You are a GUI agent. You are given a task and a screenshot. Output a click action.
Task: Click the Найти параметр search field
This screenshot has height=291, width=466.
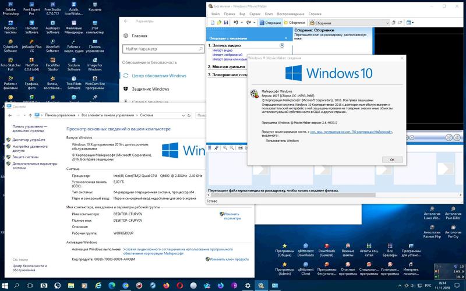click(x=163, y=49)
